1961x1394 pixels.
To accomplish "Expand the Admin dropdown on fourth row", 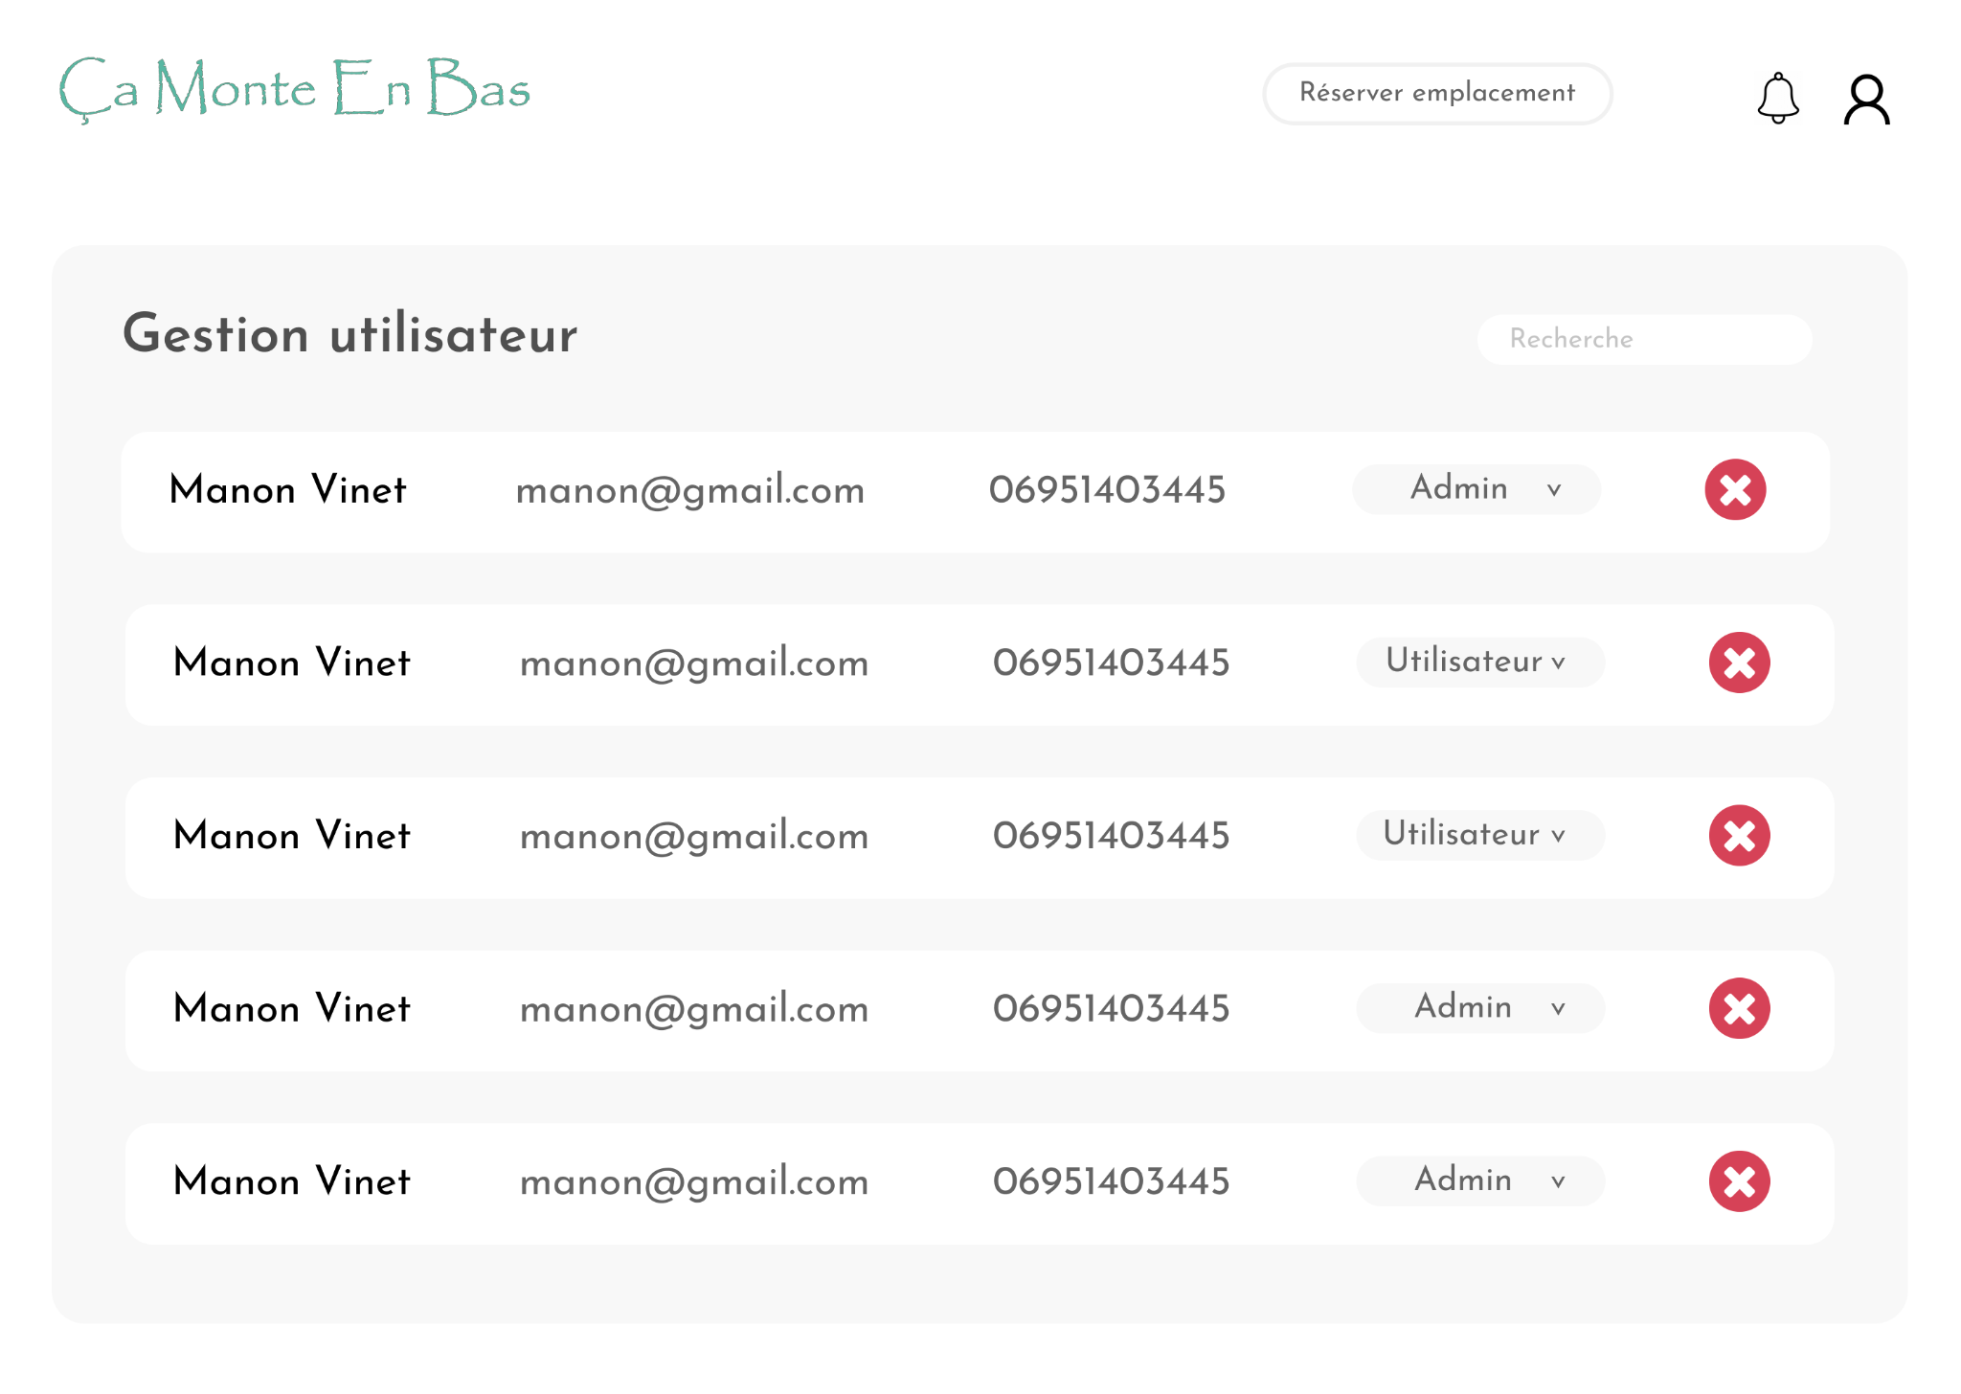I will coord(1479,1007).
